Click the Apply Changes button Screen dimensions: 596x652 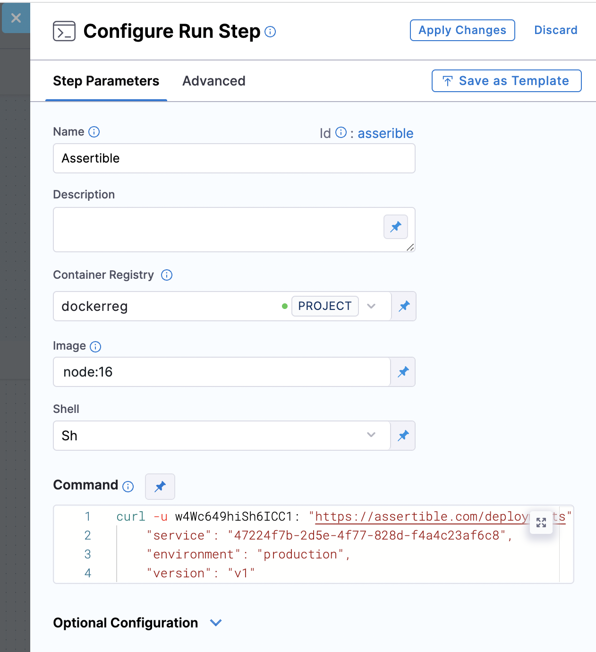[462, 30]
